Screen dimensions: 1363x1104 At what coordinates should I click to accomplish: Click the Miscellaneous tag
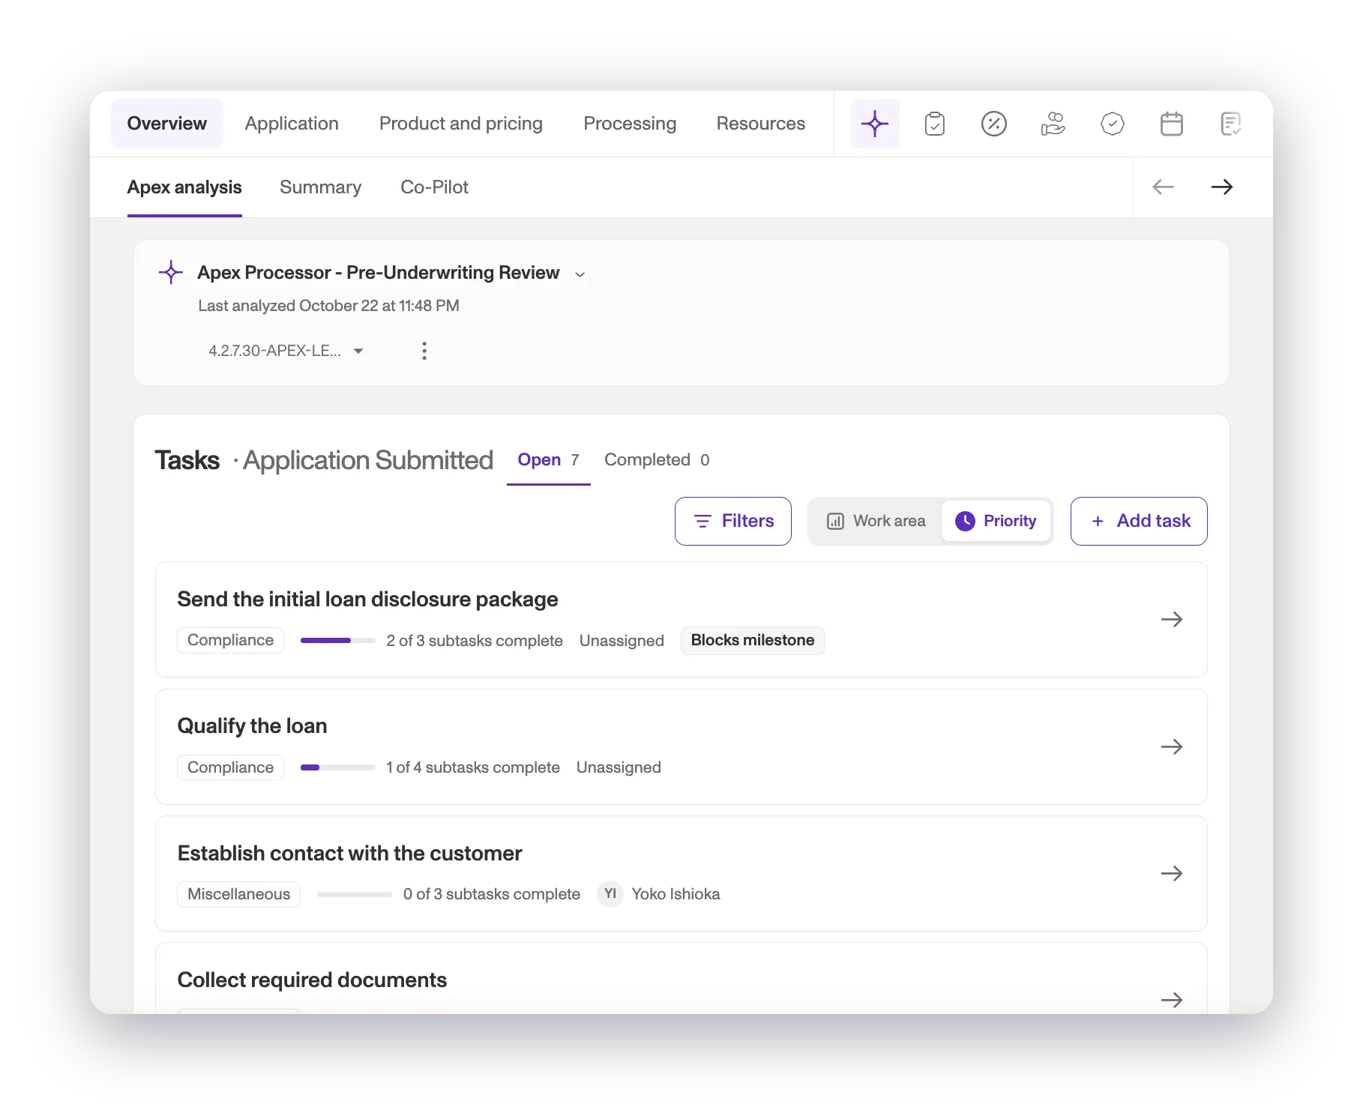[238, 894]
